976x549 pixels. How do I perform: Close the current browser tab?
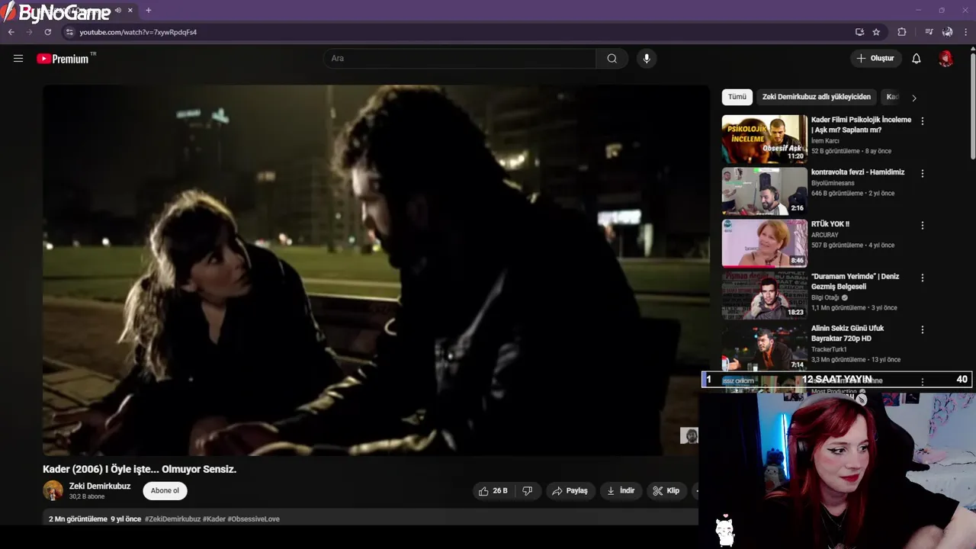pyautogui.click(x=130, y=11)
